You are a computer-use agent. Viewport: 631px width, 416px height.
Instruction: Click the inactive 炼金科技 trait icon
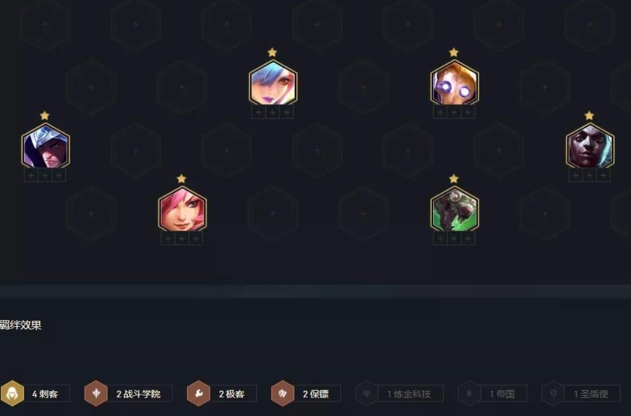click(x=367, y=393)
